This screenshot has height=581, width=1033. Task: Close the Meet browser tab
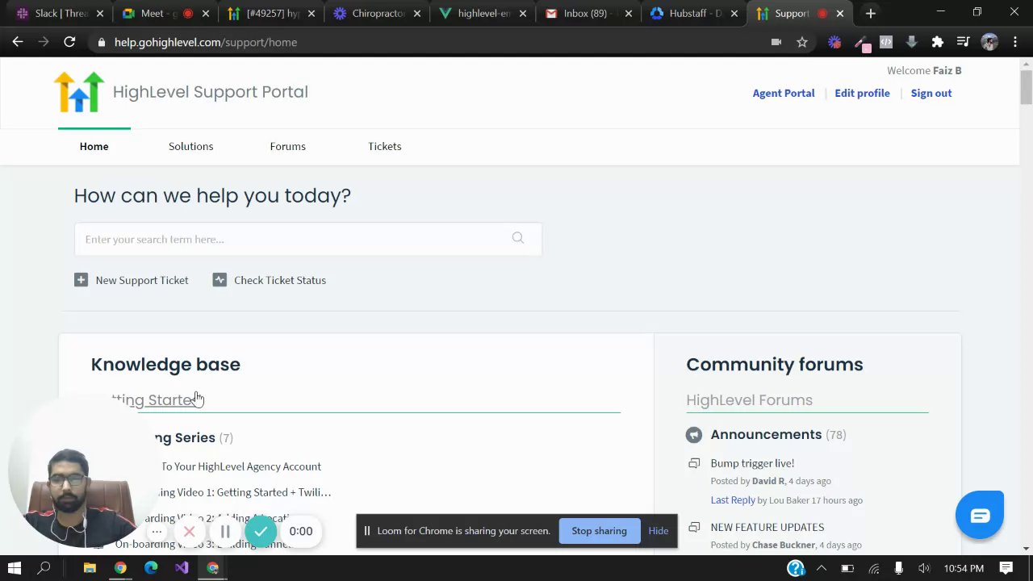click(x=206, y=14)
